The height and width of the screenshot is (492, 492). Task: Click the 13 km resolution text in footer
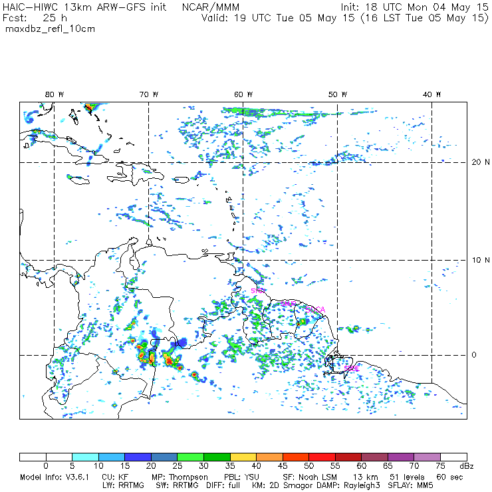pyautogui.click(x=365, y=477)
